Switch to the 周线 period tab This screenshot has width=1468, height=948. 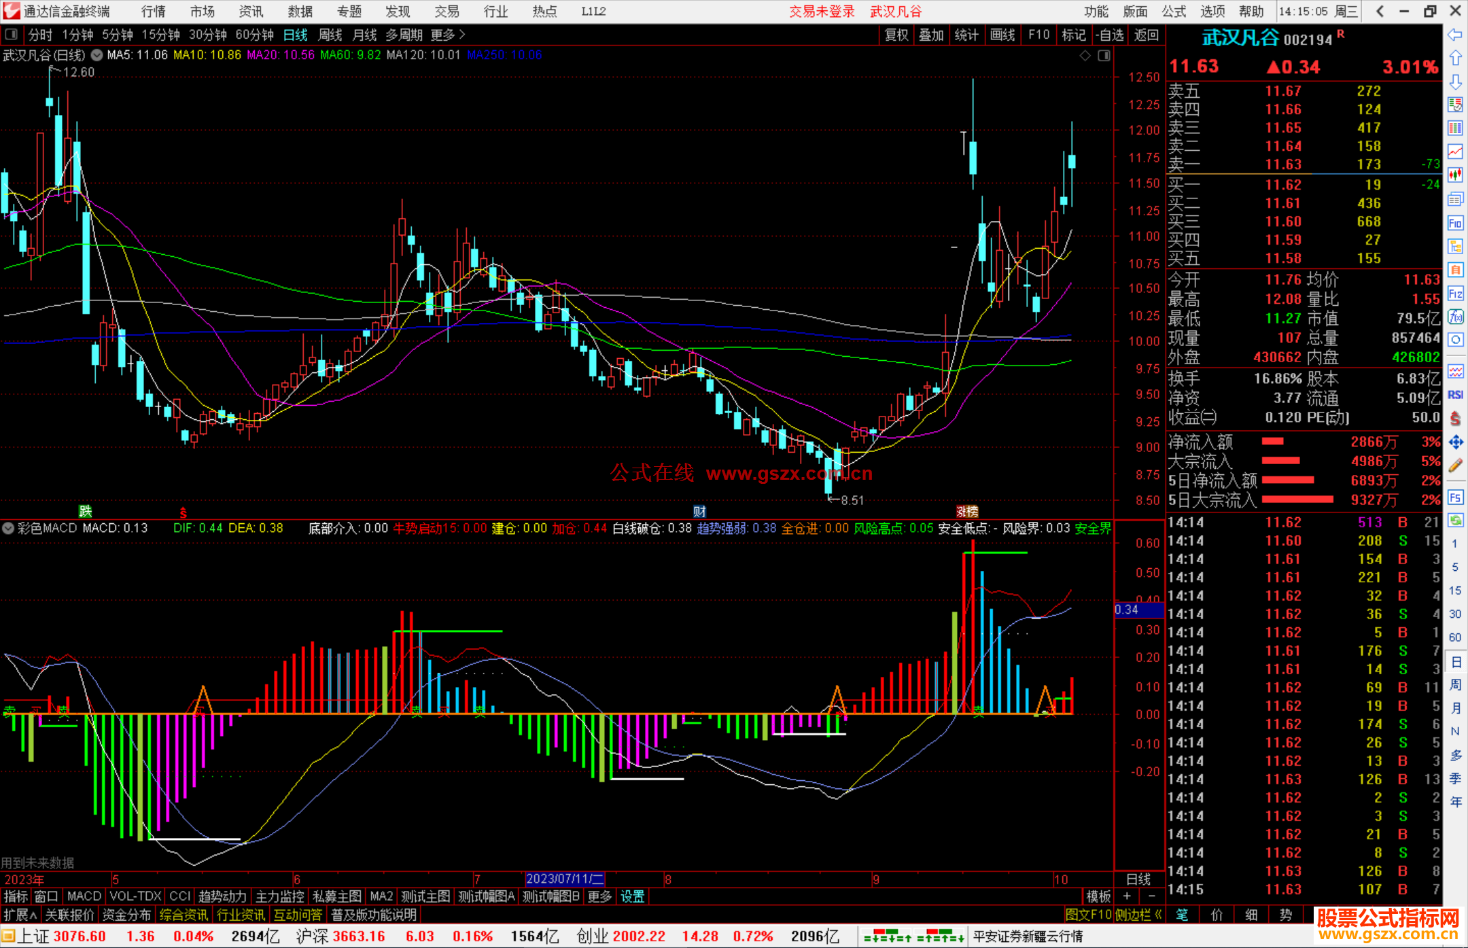pyautogui.click(x=330, y=35)
